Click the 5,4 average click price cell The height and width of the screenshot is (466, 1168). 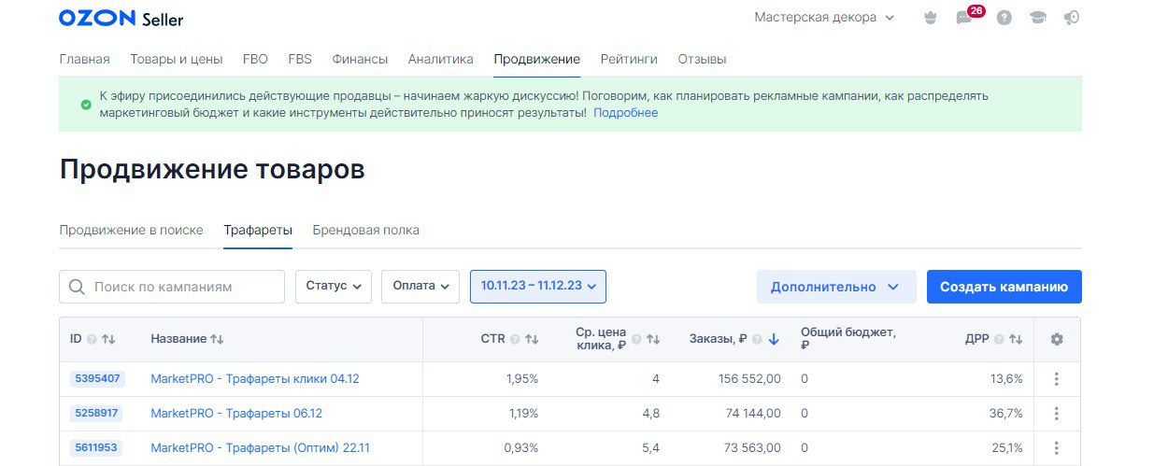650,447
